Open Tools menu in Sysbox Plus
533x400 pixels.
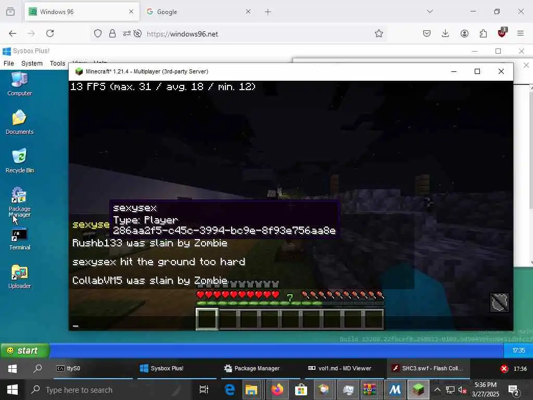(57, 63)
